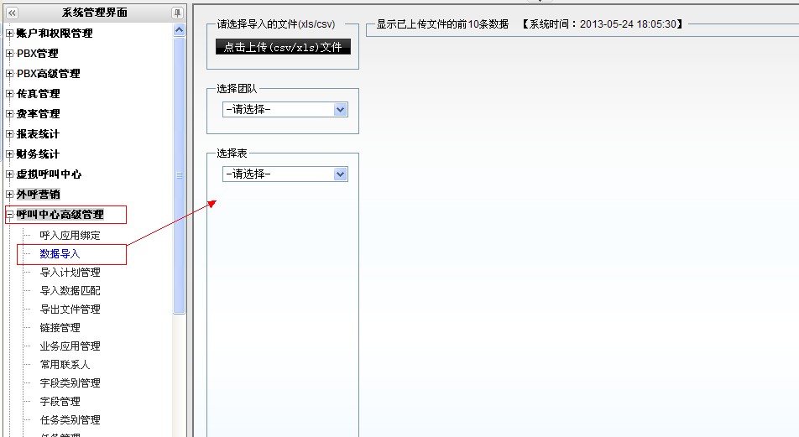Select 呼入应用绑定 in the tree
The width and height of the screenshot is (799, 437).
coord(70,236)
